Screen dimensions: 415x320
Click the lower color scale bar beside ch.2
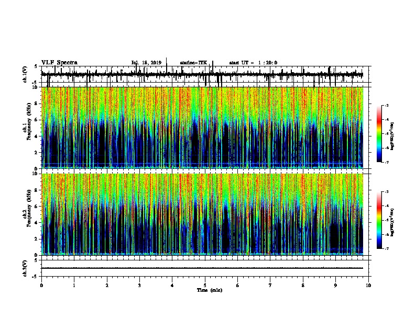click(x=379, y=220)
